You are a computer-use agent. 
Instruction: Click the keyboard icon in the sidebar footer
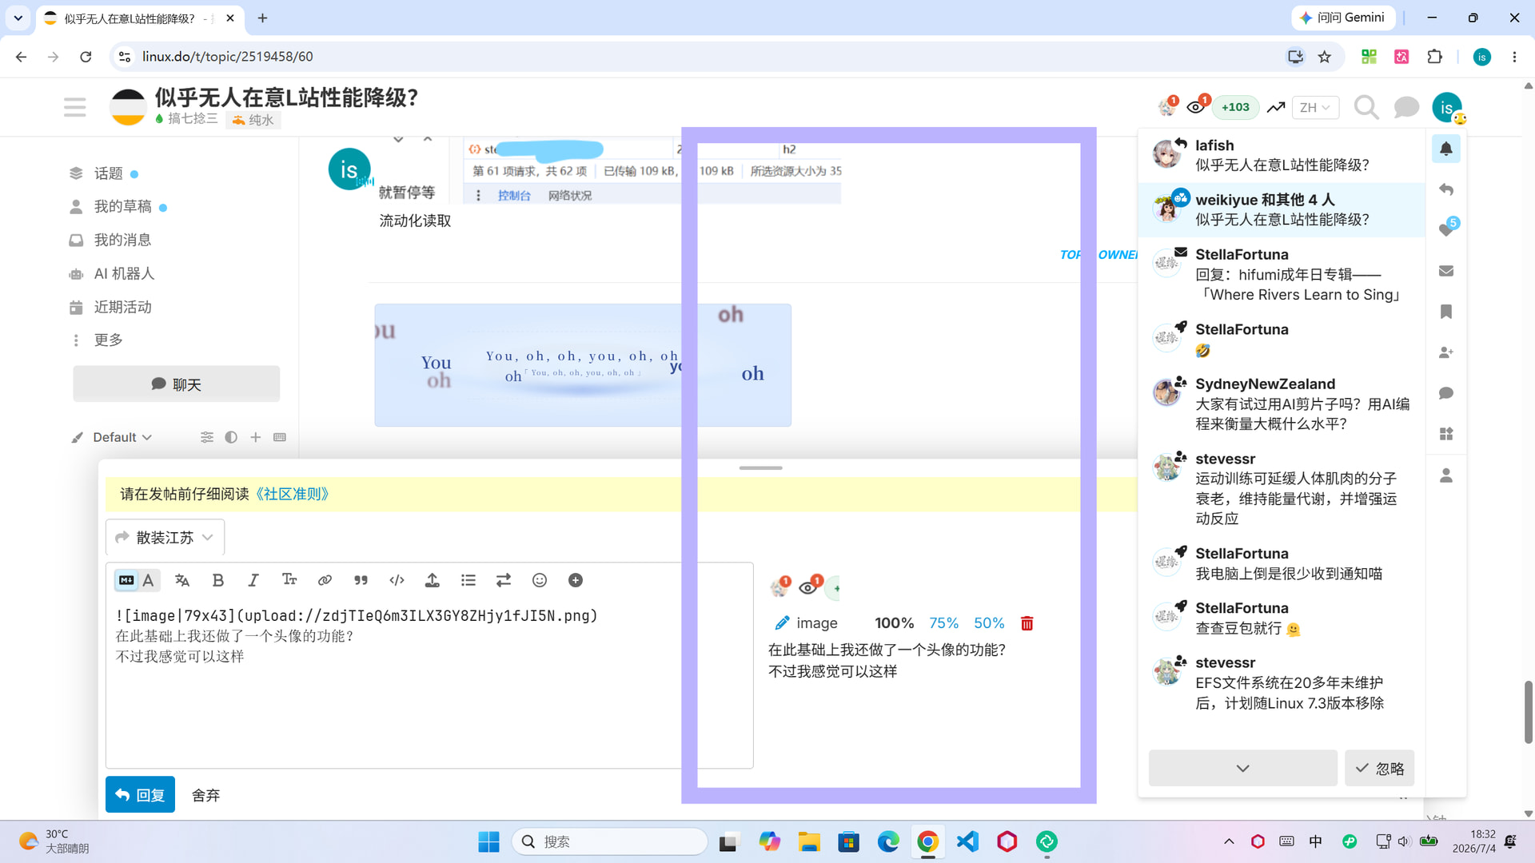click(x=280, y=437)
